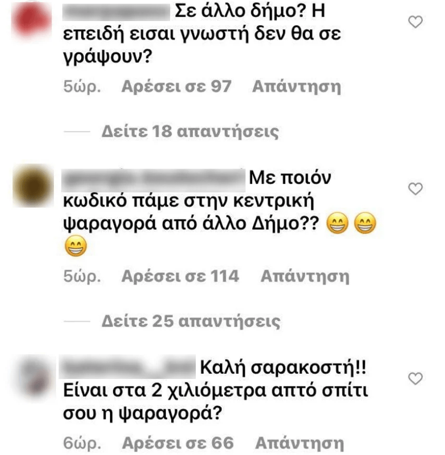Viewport: 445px width, 455px height.
Task: Open the brown profile avatar of second commenter
Action: [33, 186]
